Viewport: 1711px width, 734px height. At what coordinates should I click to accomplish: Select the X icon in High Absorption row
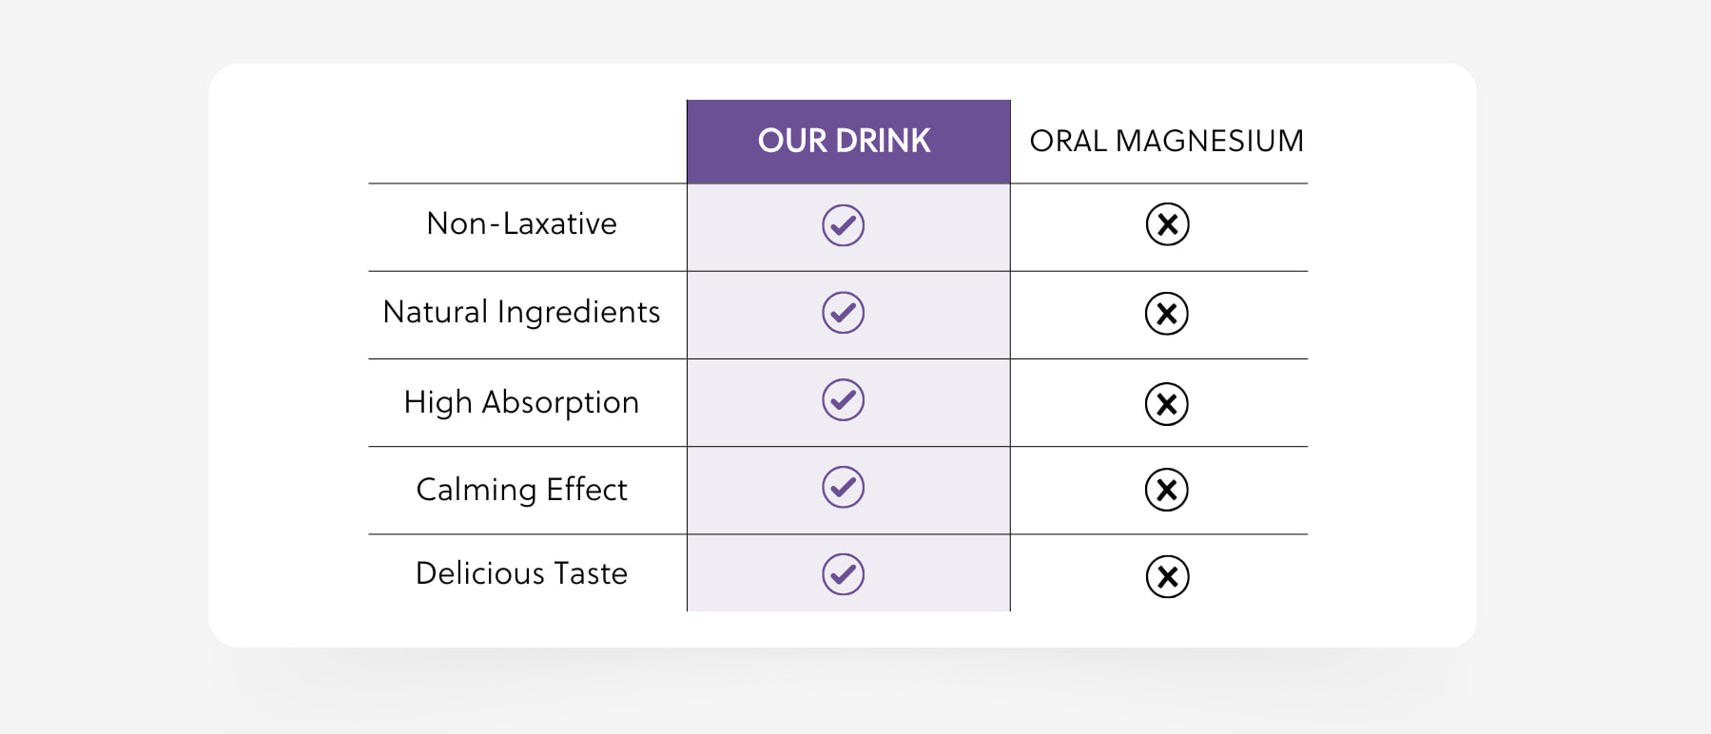click(1167, 404)
